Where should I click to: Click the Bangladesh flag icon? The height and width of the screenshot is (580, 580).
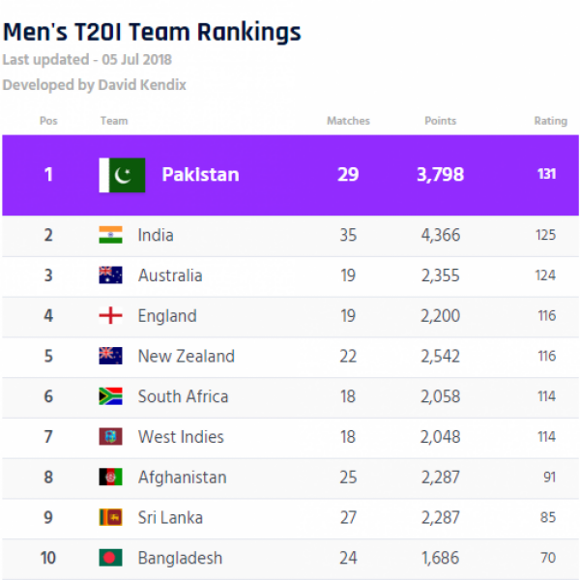point(110,558)
